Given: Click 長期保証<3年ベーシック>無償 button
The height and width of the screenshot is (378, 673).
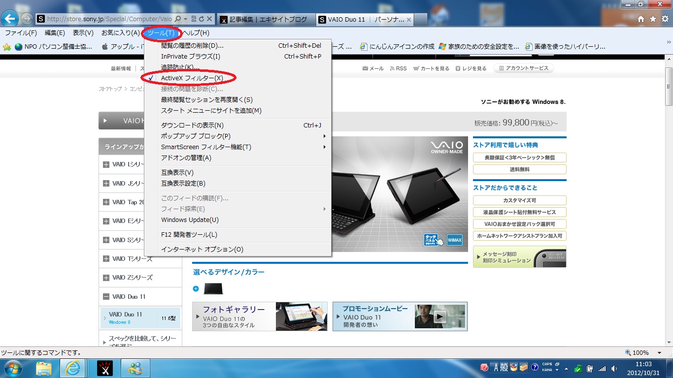Looking at the screenshot, I should 520,157.
